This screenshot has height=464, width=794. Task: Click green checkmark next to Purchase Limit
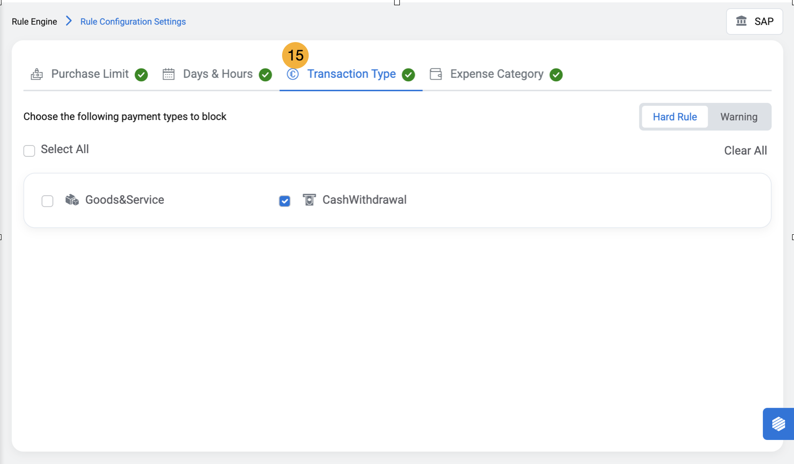coord(141,75)
